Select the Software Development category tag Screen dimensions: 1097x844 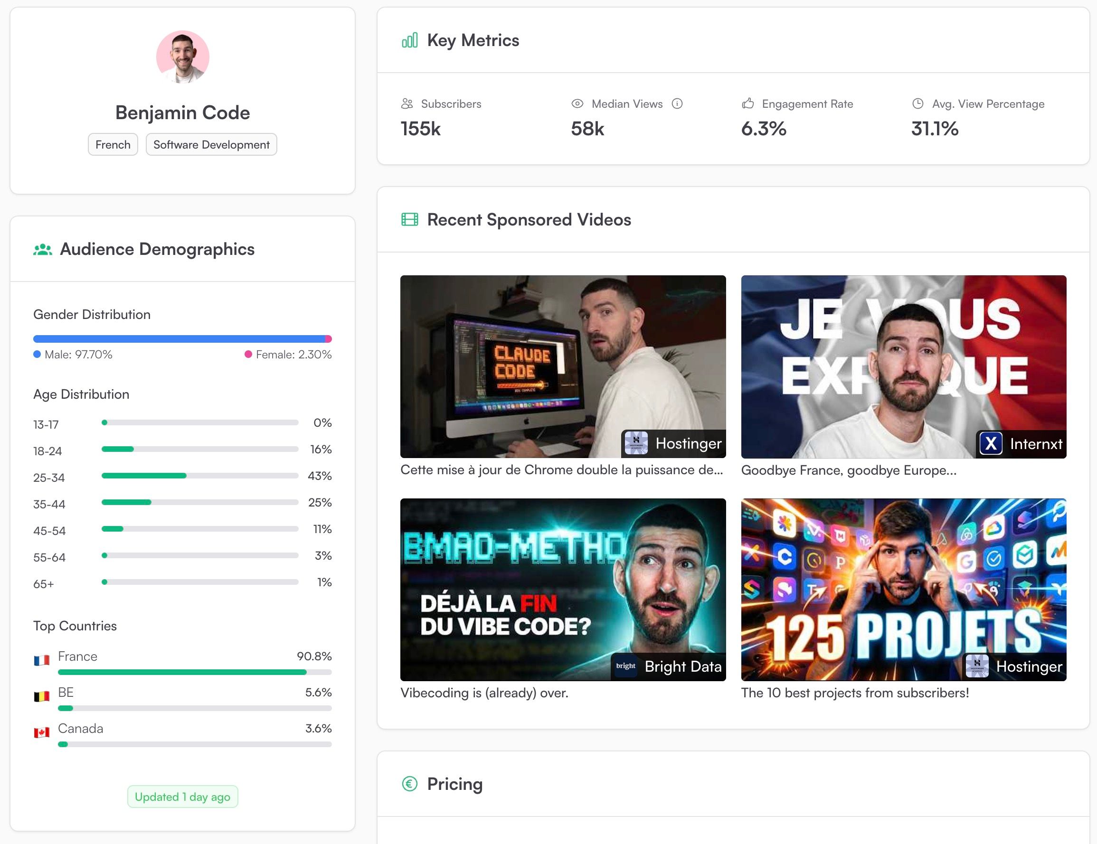coord(211,144)
